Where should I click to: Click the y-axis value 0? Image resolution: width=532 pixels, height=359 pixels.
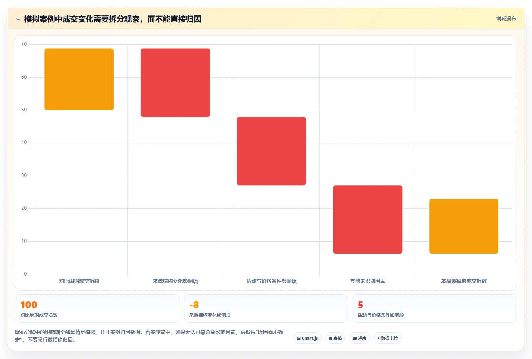pyautogui.click(x=25, y=274)
